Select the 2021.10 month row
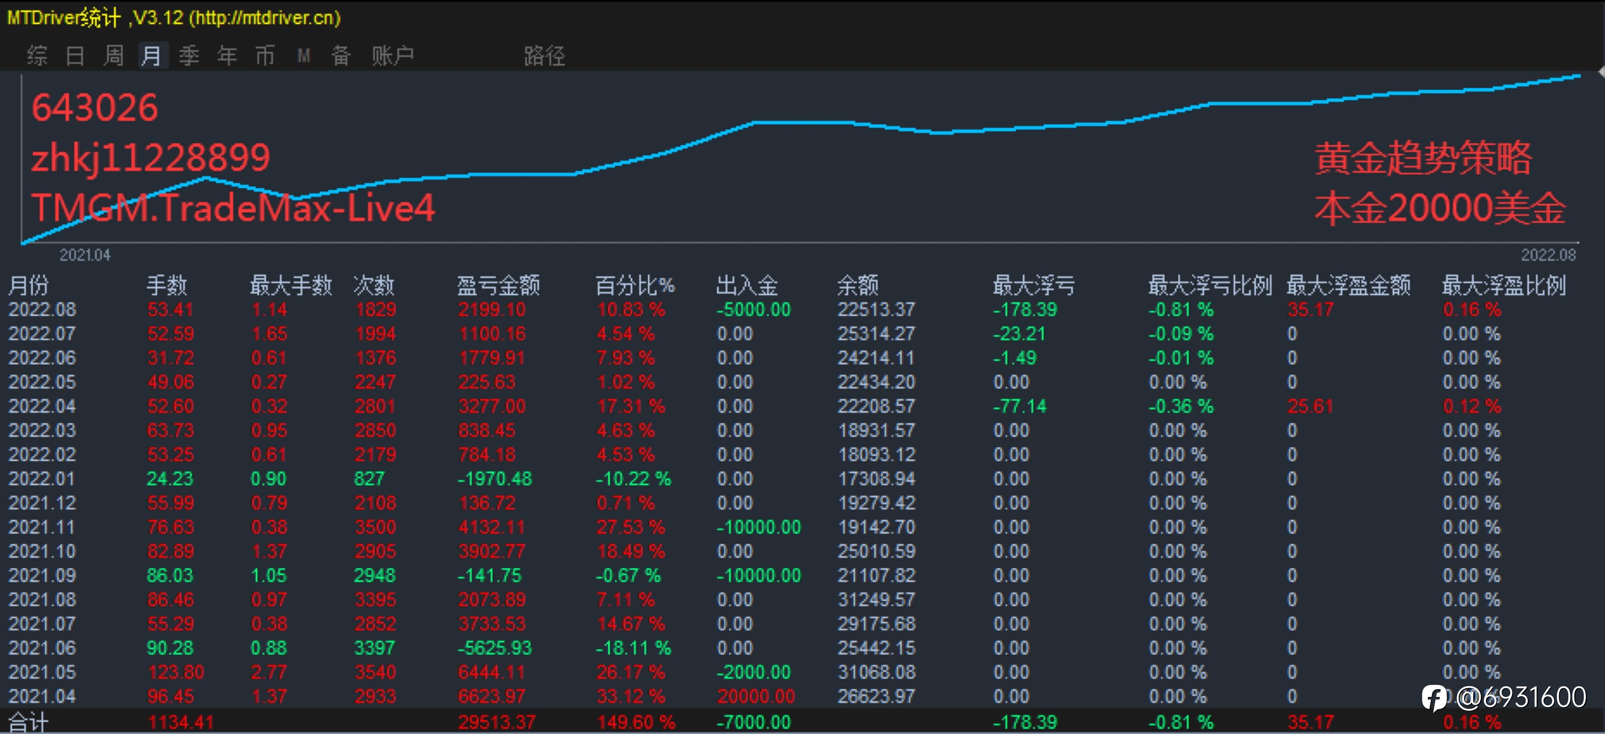 coord(803,551)
